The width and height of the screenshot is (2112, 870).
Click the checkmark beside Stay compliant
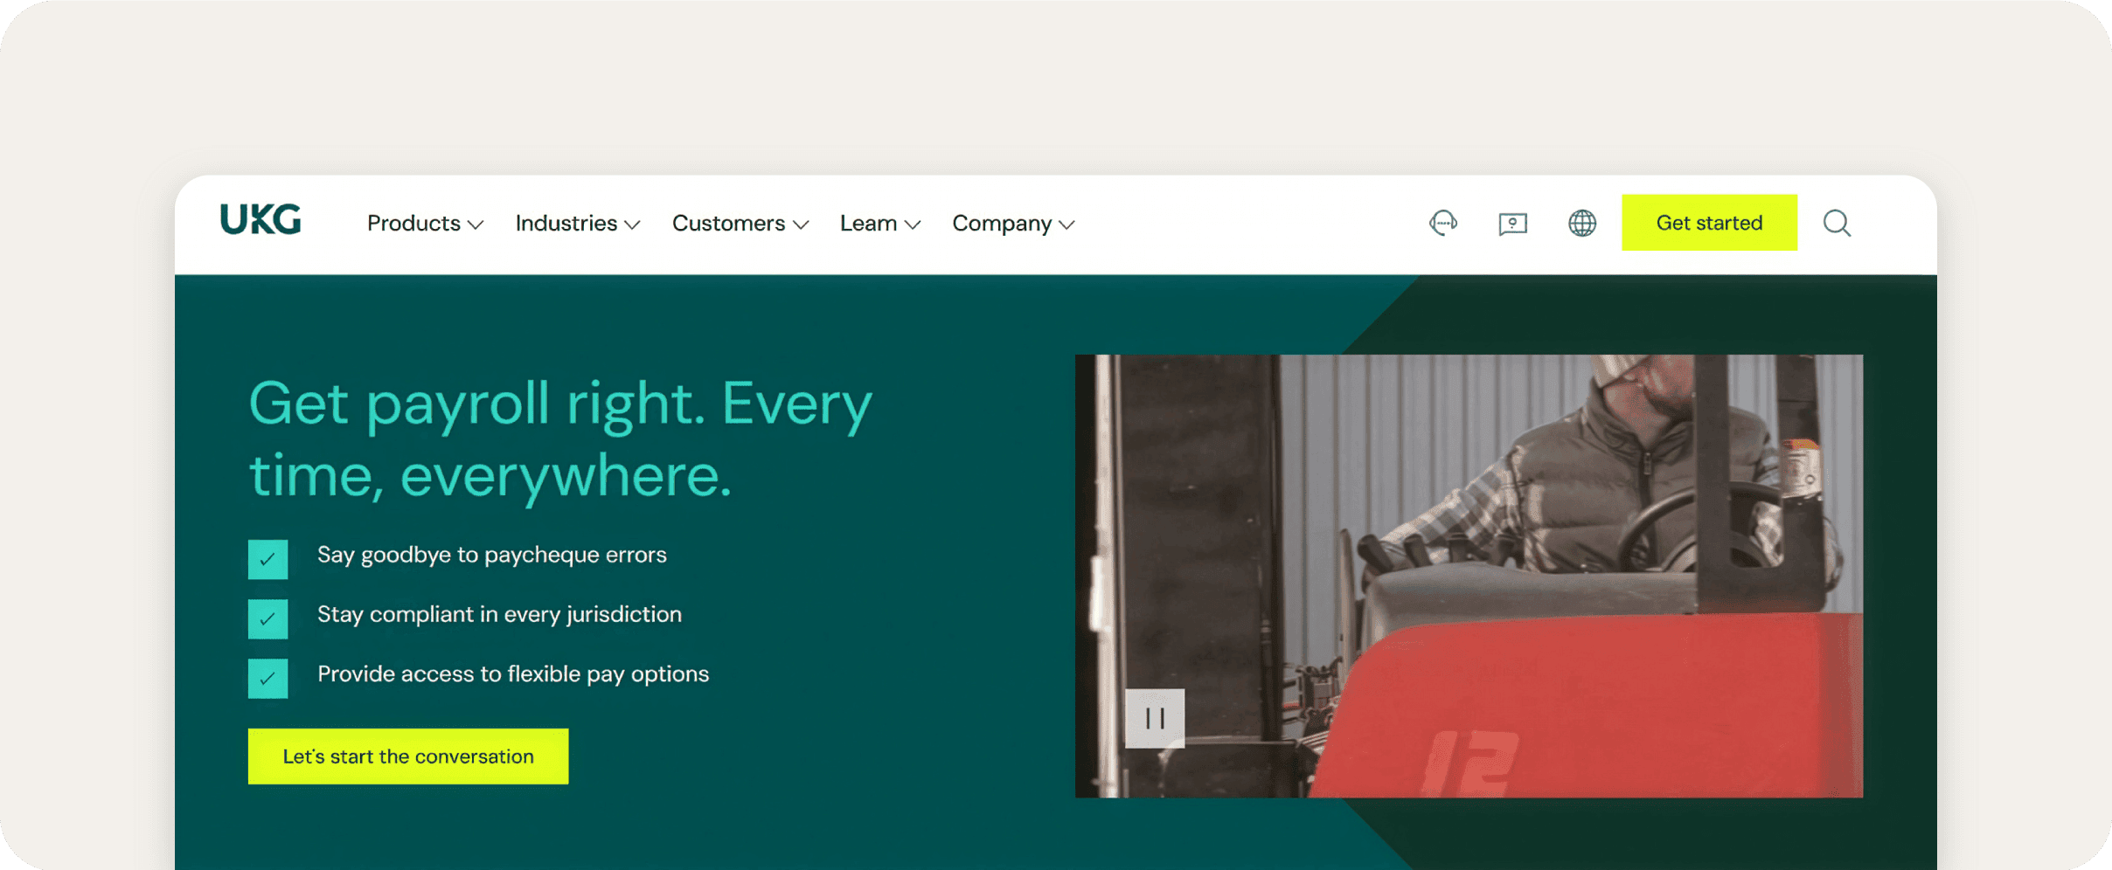click(x=267, y=618)
